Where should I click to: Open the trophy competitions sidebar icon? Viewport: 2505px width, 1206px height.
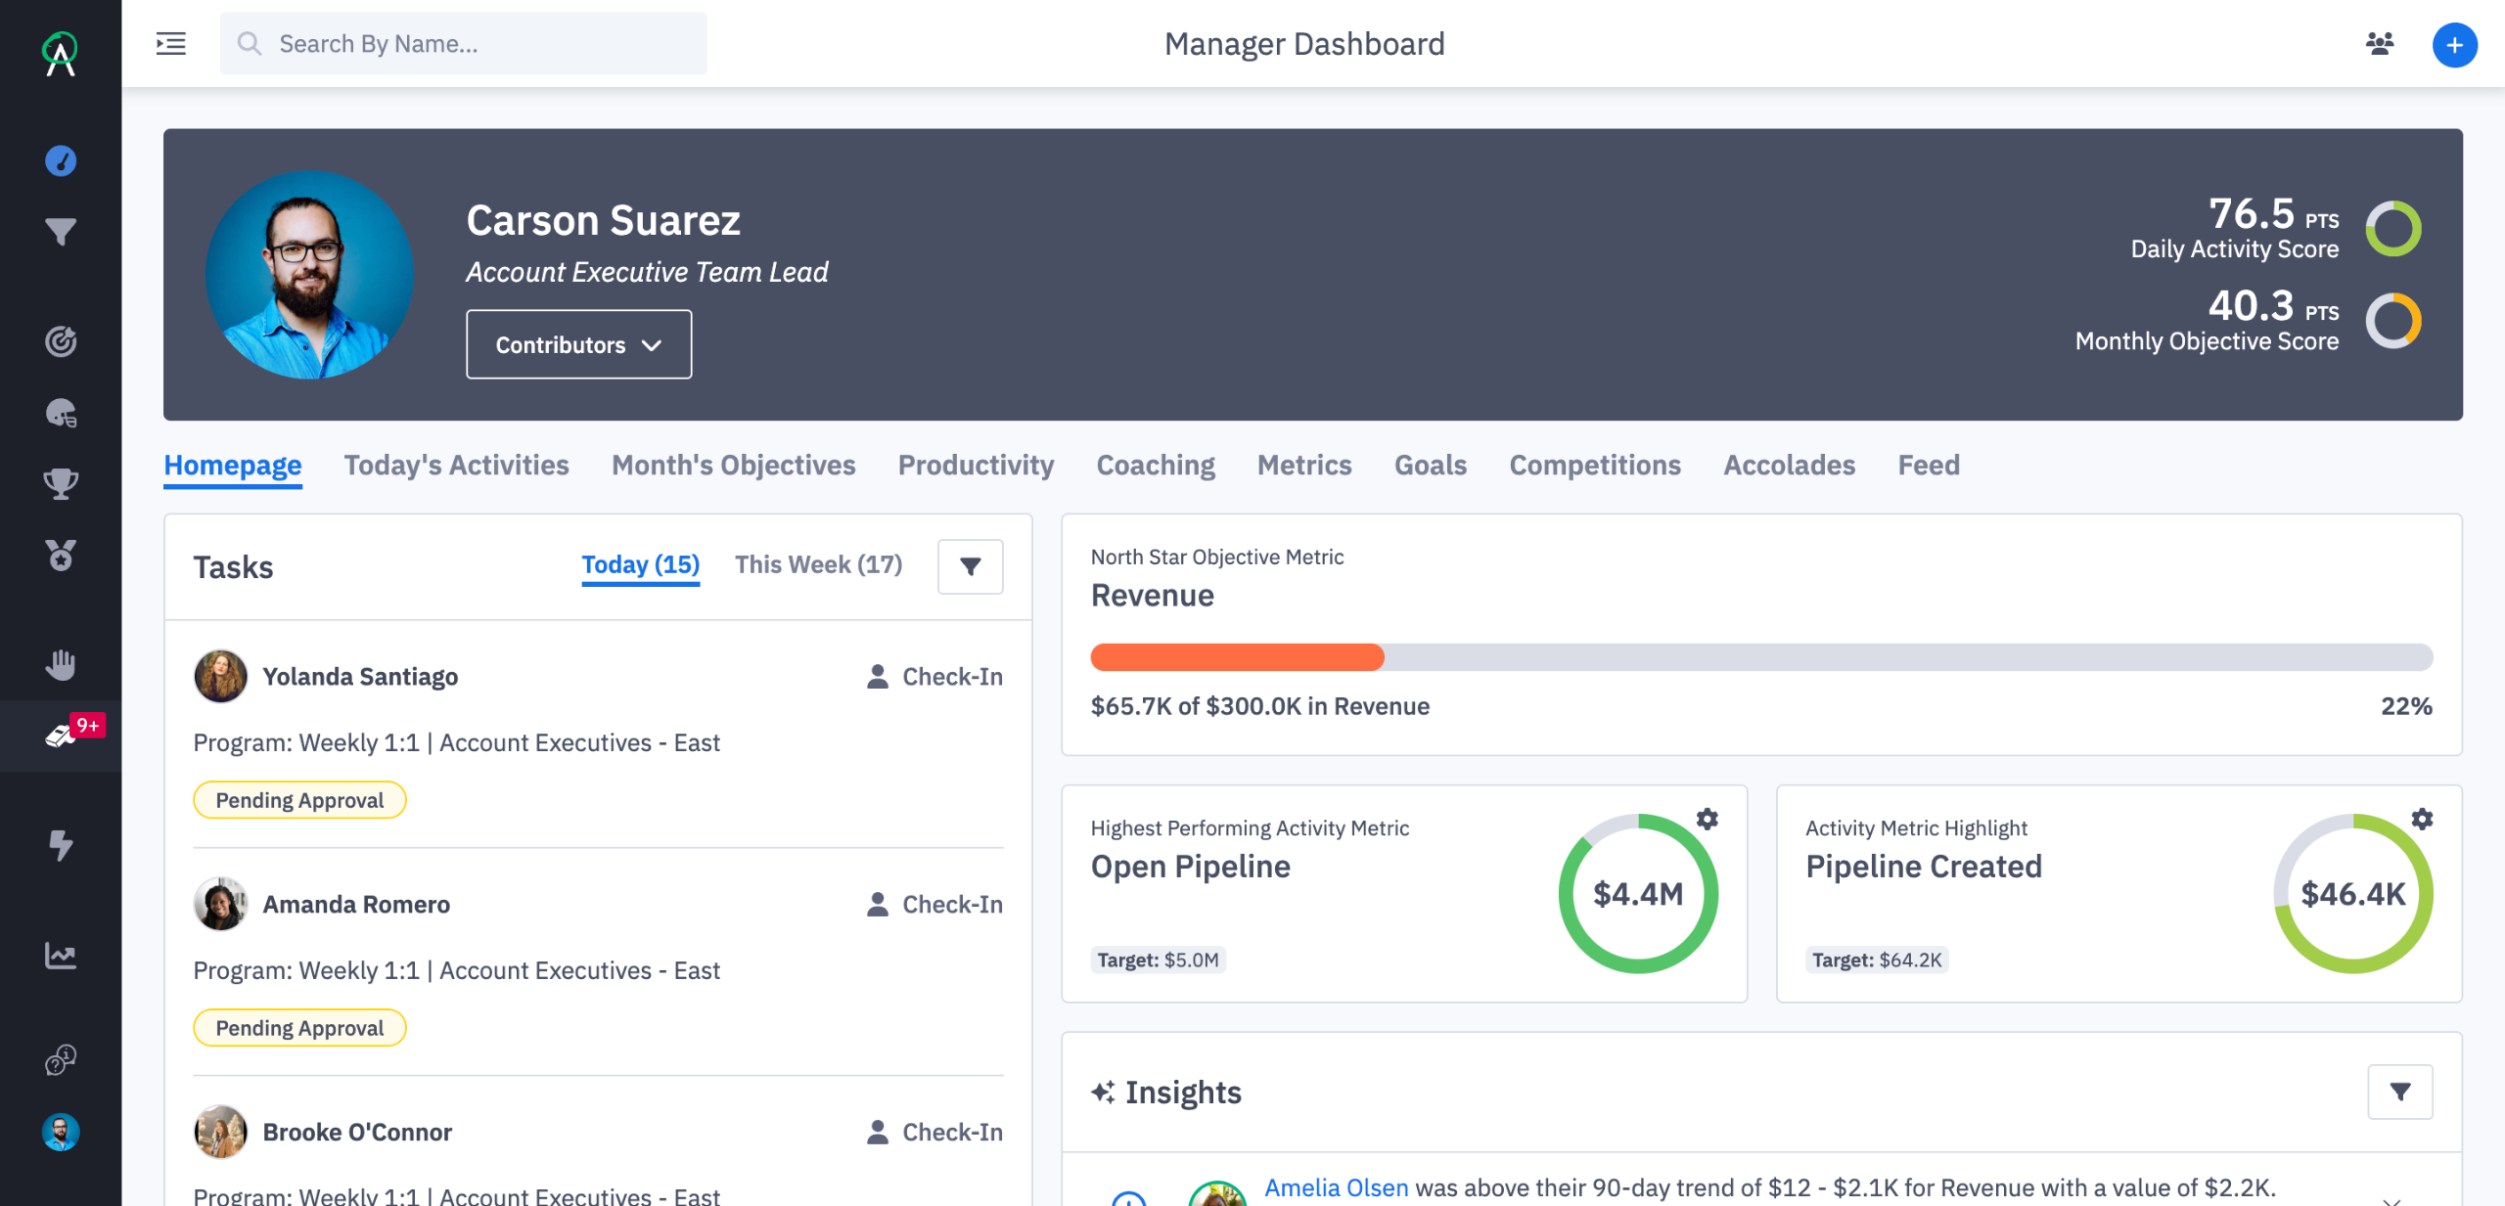[x=61, y=484]
